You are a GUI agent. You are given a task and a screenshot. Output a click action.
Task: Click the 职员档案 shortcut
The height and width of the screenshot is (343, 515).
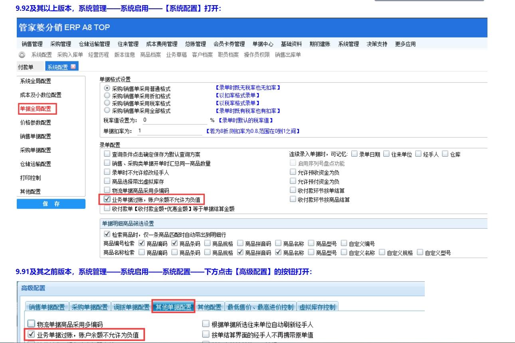click(228, 55)
